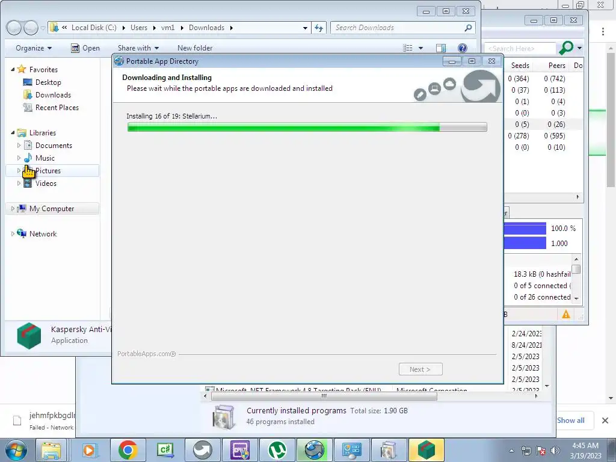Click the Next button in installer
616x462 pixels.
coord(420,369)
